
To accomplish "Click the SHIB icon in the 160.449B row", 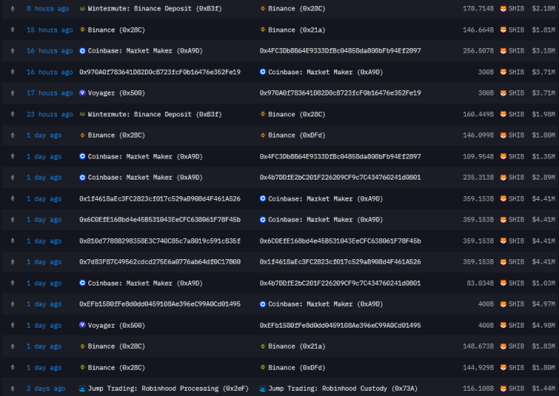I will [503, 114].
